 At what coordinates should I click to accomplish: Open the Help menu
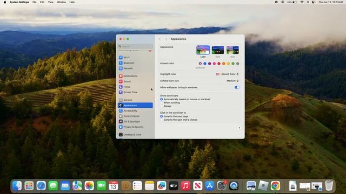pos(72,2)
